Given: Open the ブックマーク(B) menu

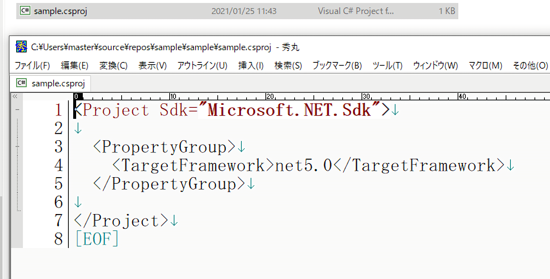Looking at the screenshot, I should tap(337, 66).
